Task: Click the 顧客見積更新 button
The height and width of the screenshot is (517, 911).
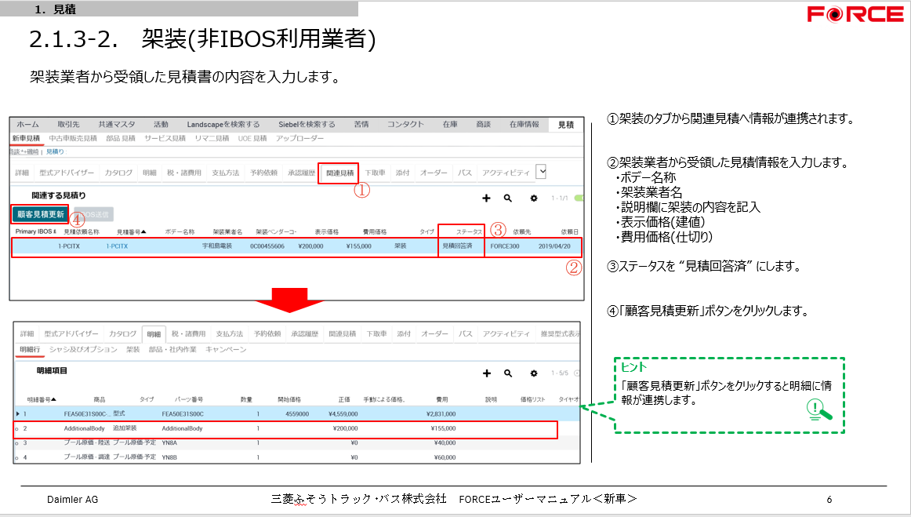Action: coord(40,213)
